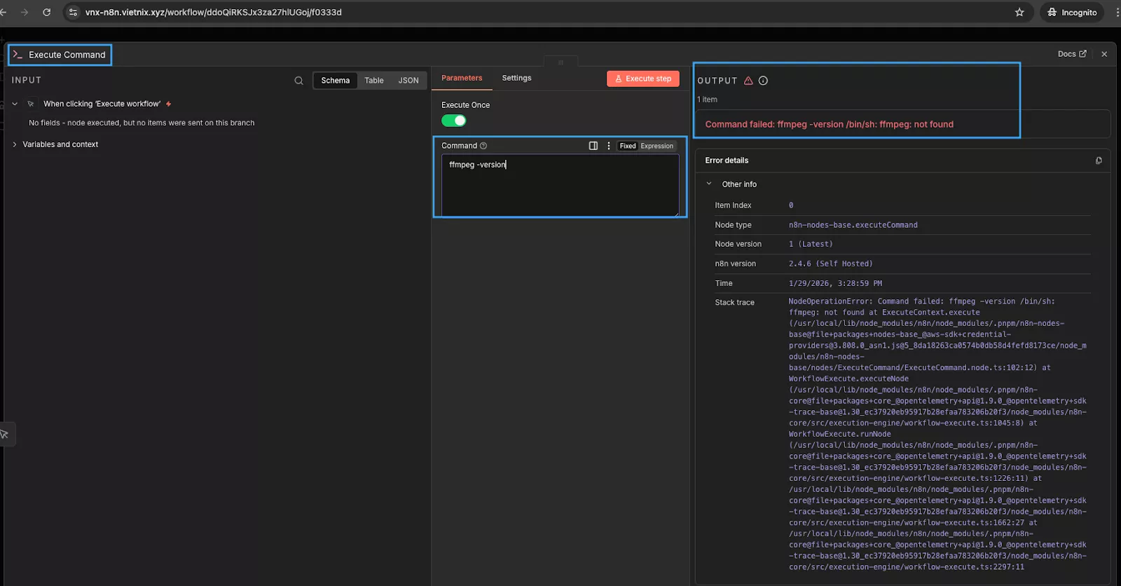This screenshot has width=1121, height=586.
Task: Switch Command field to Fixed mode
Action: point(627,146)
